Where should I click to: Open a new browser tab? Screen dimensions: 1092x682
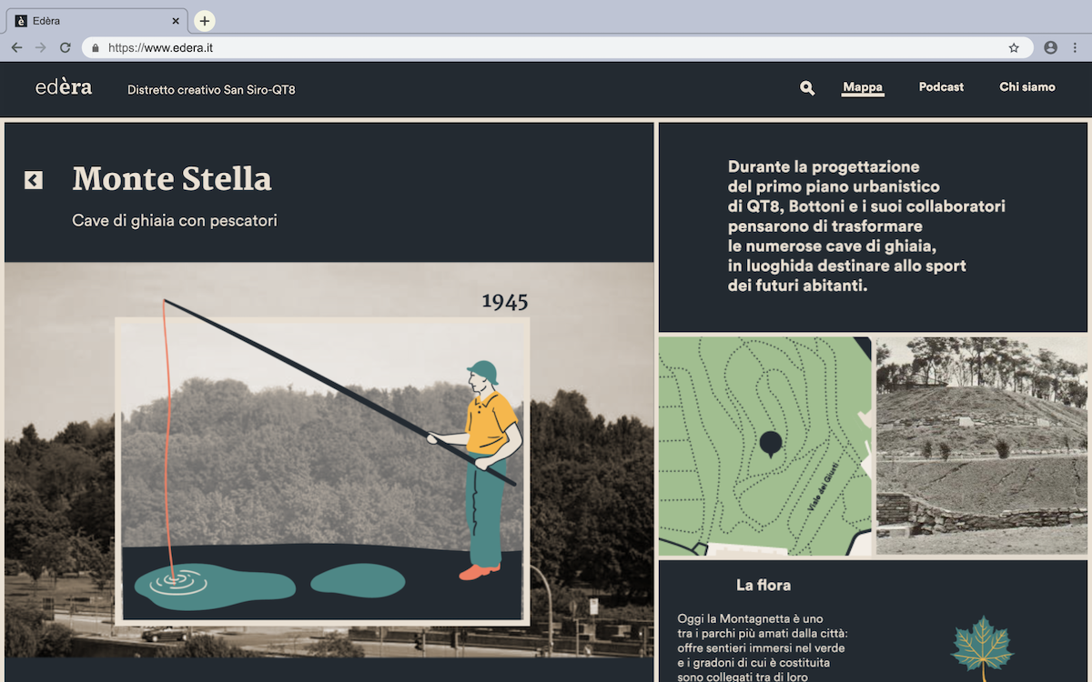pos(205,21)
